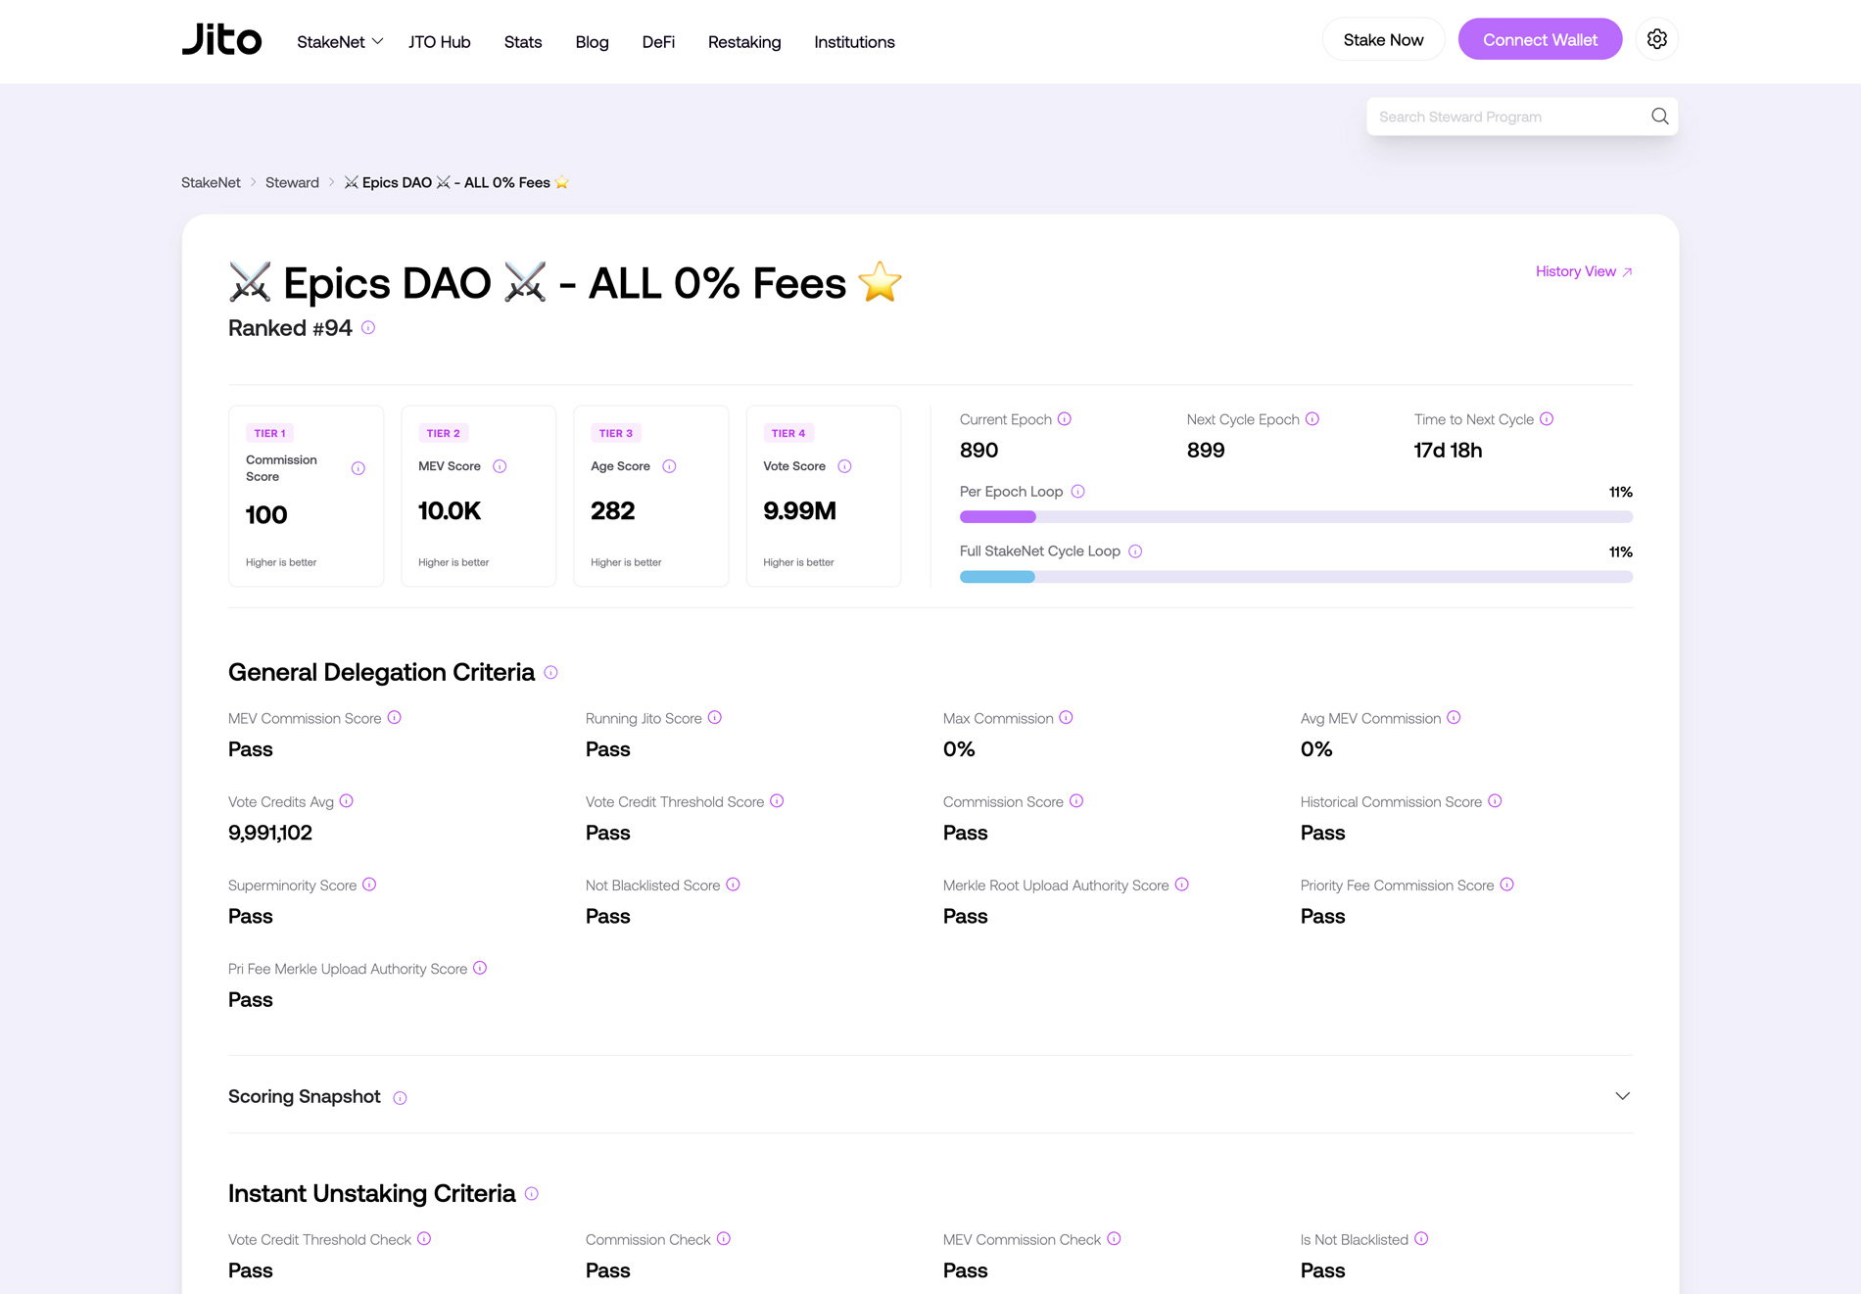
Task: Click the Connect Wallet button
Action: point(1540,39)
